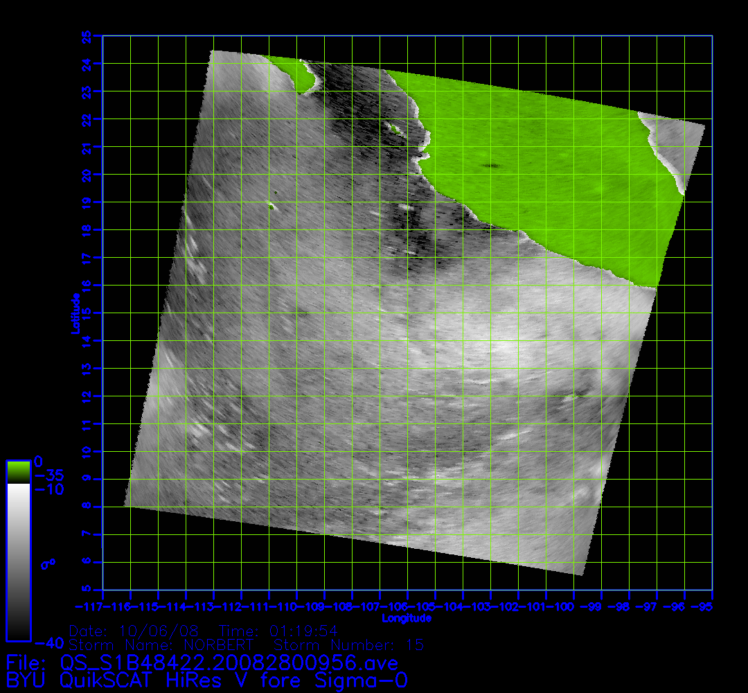Click the large green mainland region
Image resolution: width=748 pixels, height=693 pixels.
554,173
